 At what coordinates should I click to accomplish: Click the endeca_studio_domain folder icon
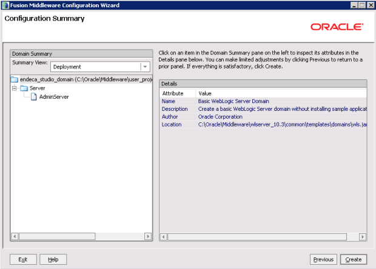click(15, 79)
